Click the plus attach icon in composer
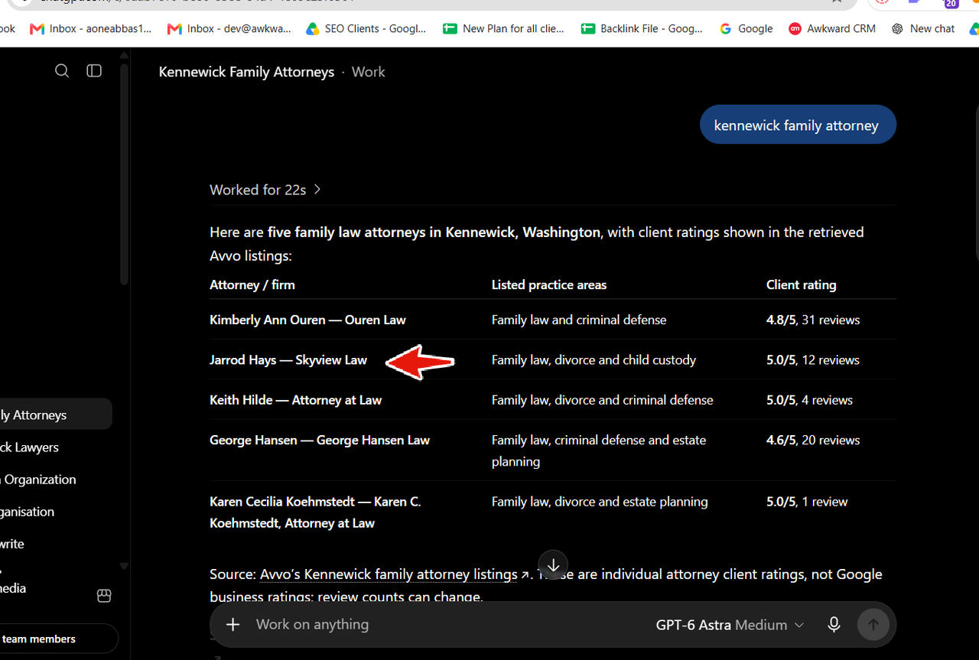Viewport: 979px width, 660px height. 233,625
